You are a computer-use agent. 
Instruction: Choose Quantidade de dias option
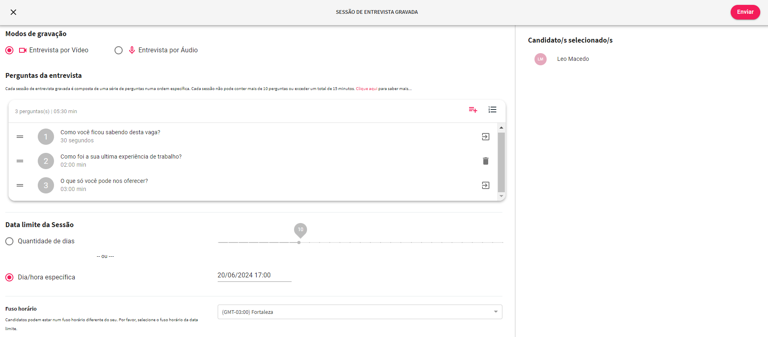click(9, 241)
